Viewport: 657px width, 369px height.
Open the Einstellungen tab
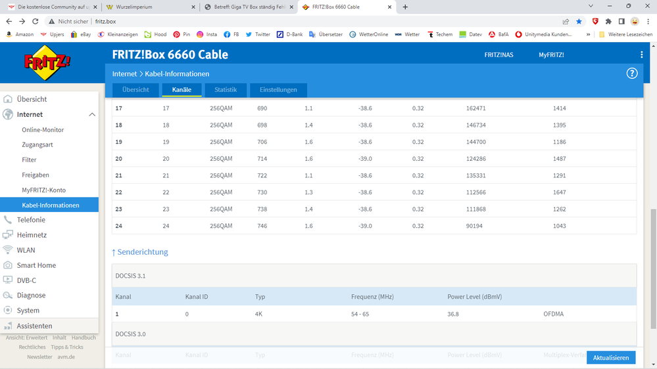(278, 90)
